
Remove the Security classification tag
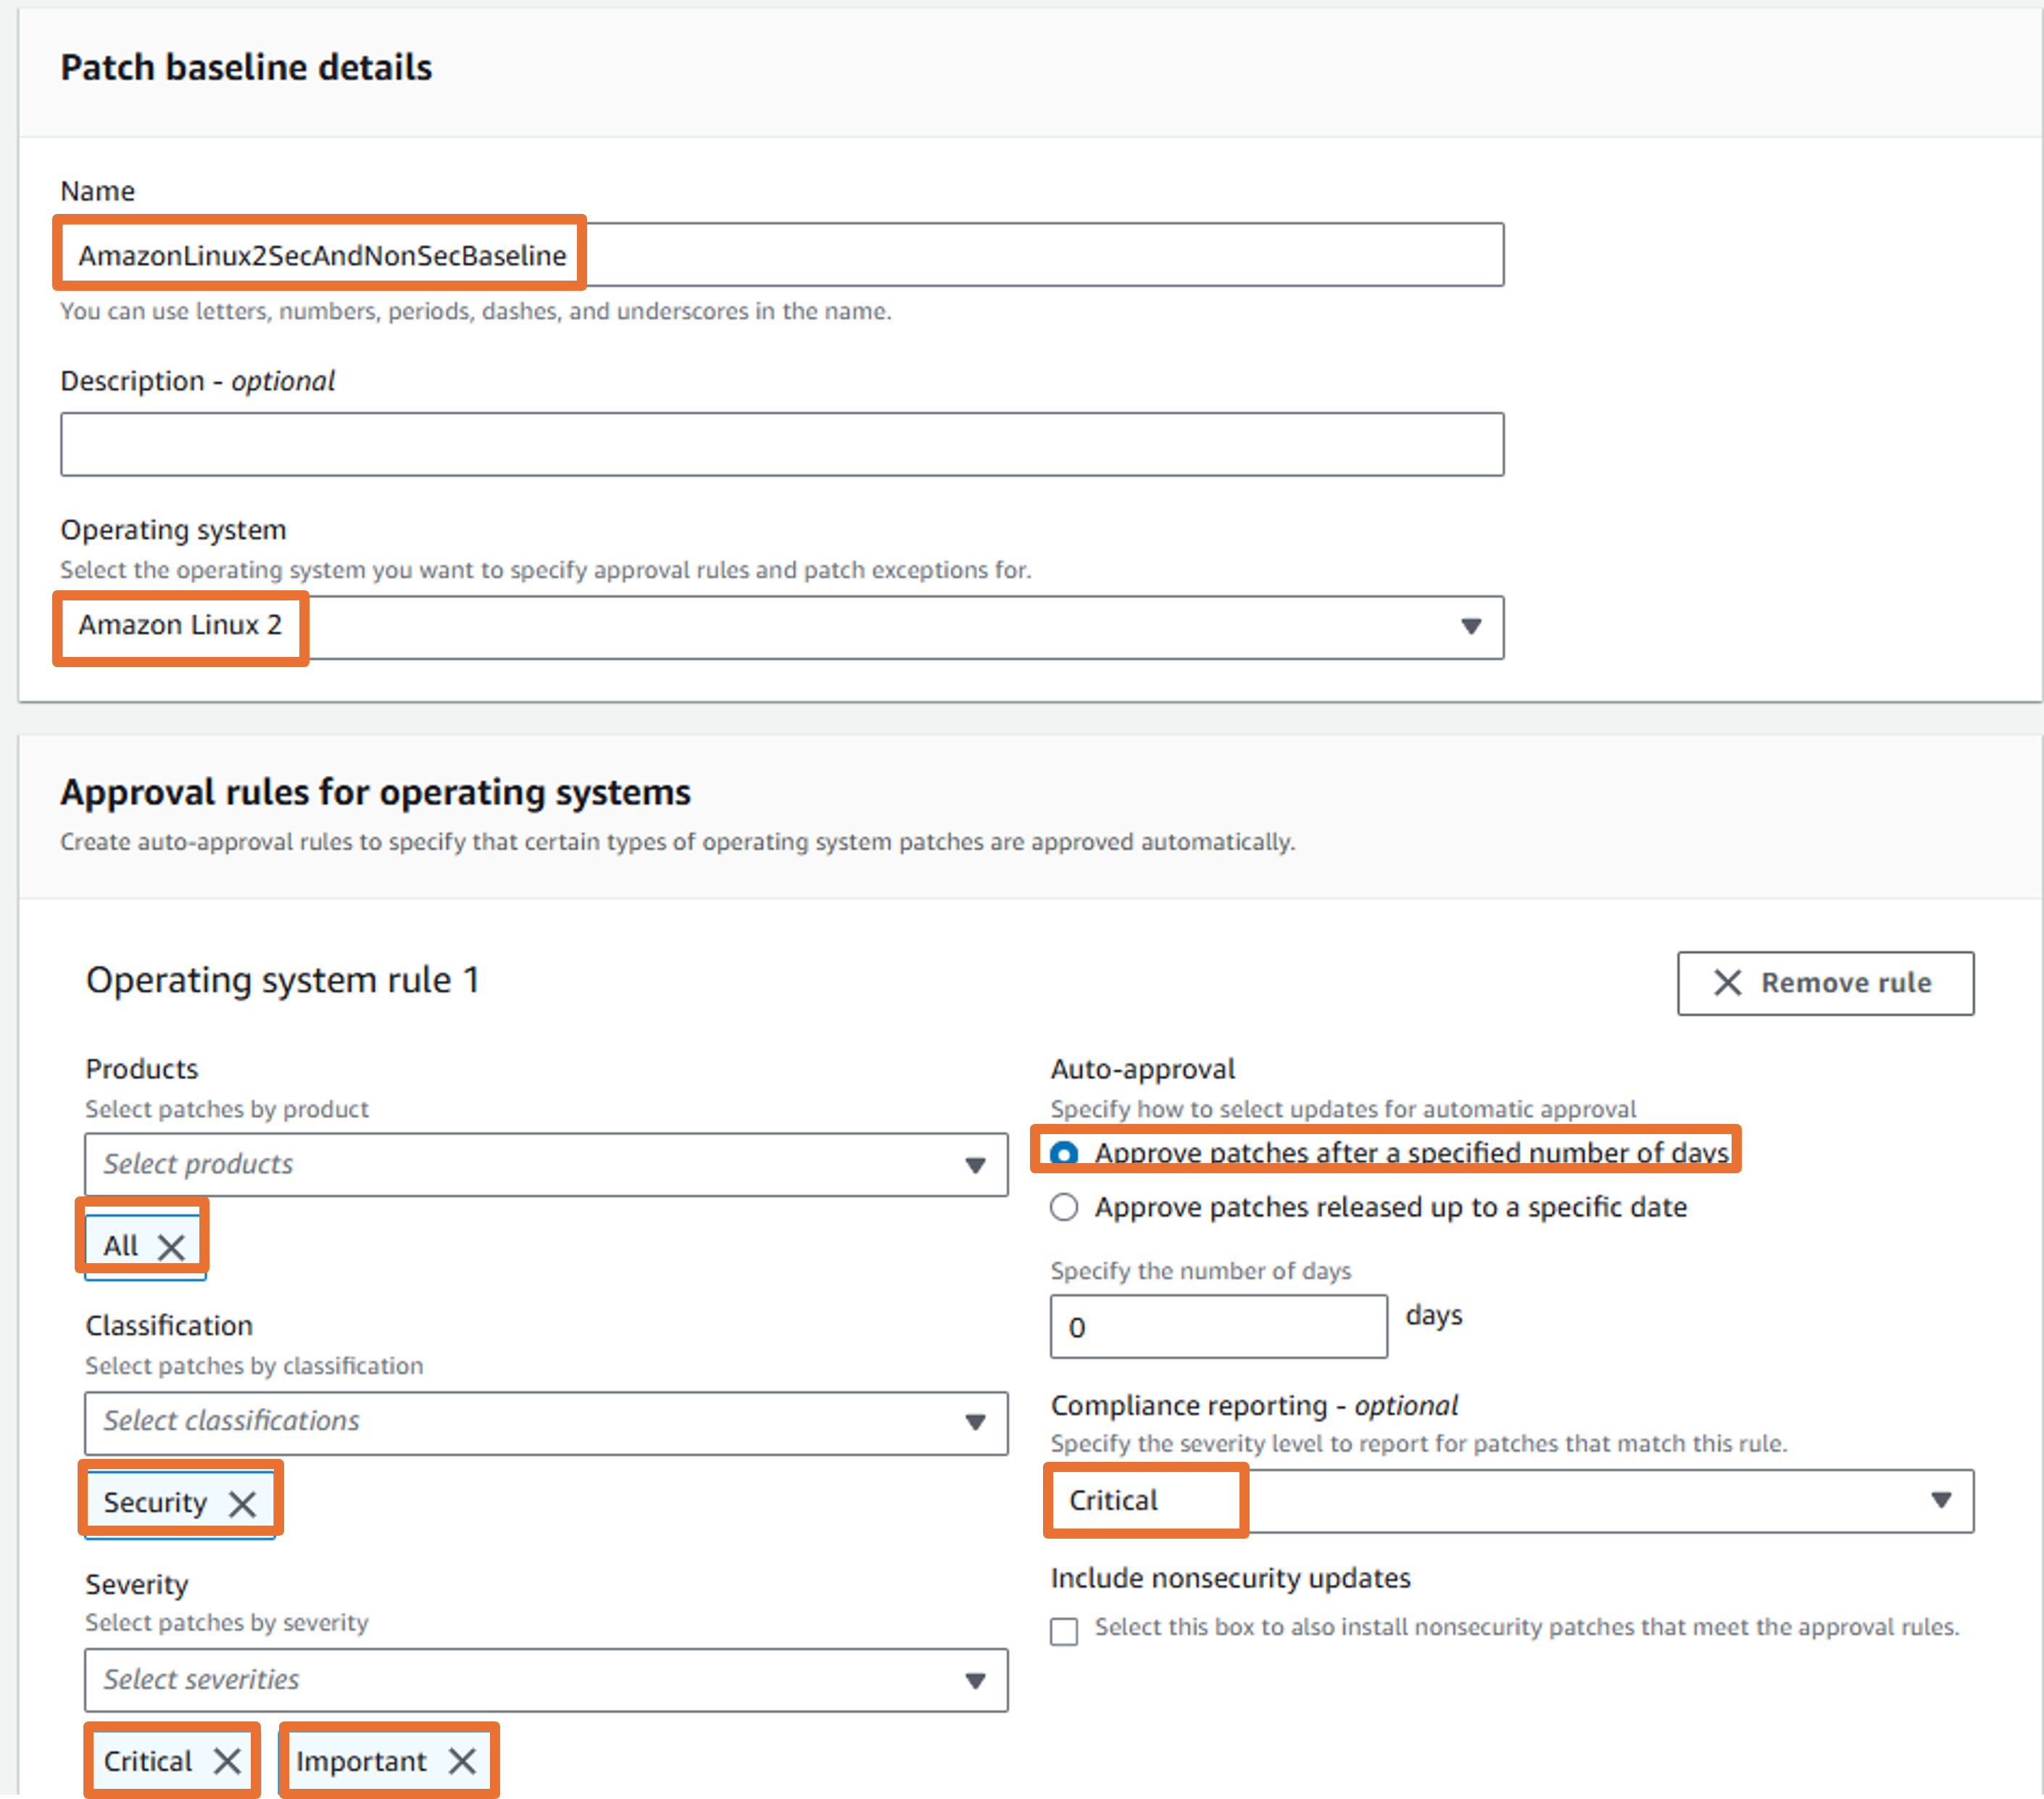tap(242, 1503)
